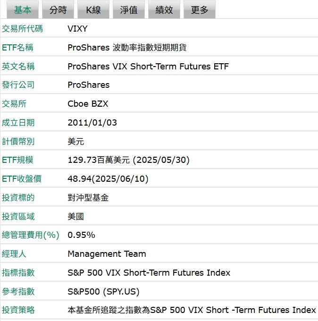This screenshot has height=321, width=318.
Task: Click issuer value ProShares in 發行公司 row
Action: coord(89,85)
